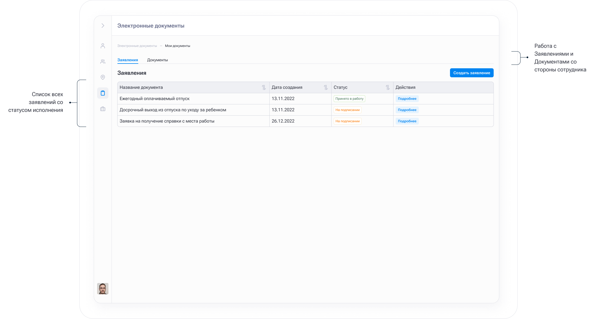Click Создать заявление button
This screenshot has height=319, width=597.
tap(471, 73)
